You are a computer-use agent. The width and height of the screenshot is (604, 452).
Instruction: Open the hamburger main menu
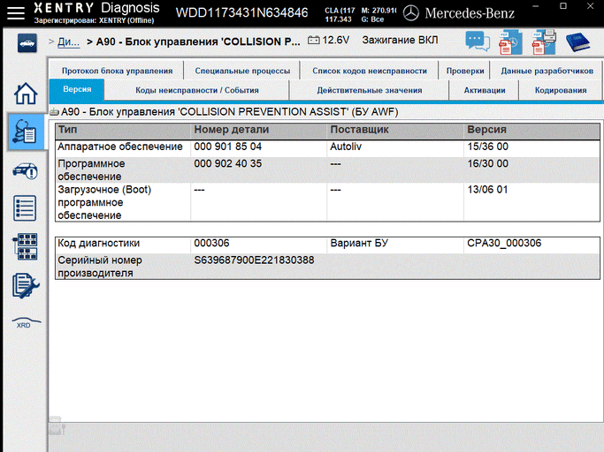[15, 12]
